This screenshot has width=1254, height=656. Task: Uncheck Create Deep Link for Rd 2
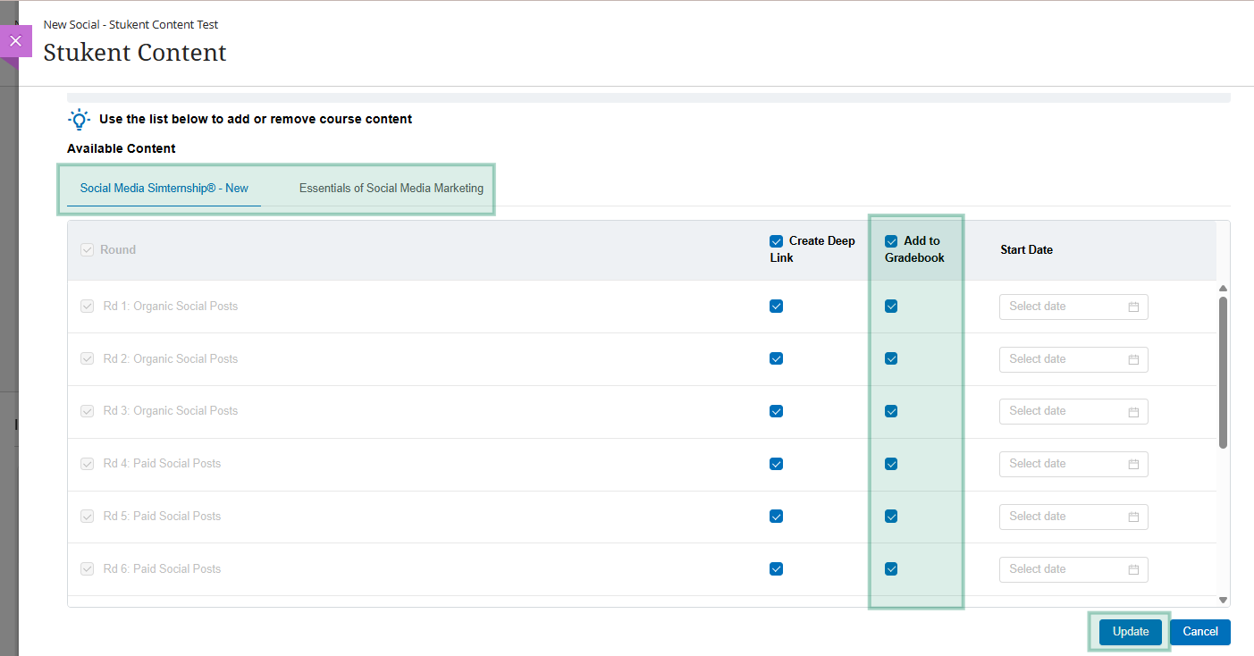[x=776, y=359]
